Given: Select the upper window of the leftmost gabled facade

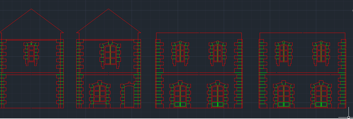Looking at the screenshot, I should [31, 54].
